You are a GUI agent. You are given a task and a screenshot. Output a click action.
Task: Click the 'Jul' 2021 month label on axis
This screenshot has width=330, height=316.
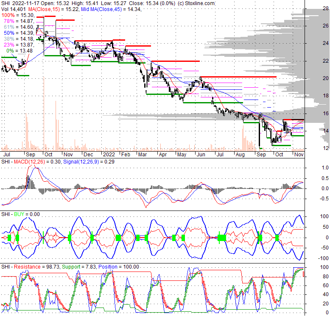6,155
